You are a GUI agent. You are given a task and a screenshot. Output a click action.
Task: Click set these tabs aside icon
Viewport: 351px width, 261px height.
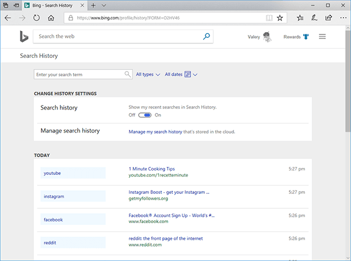click(x=16, y=5)
